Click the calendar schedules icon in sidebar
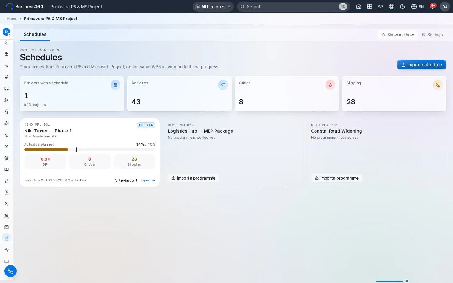 (7, 238)
